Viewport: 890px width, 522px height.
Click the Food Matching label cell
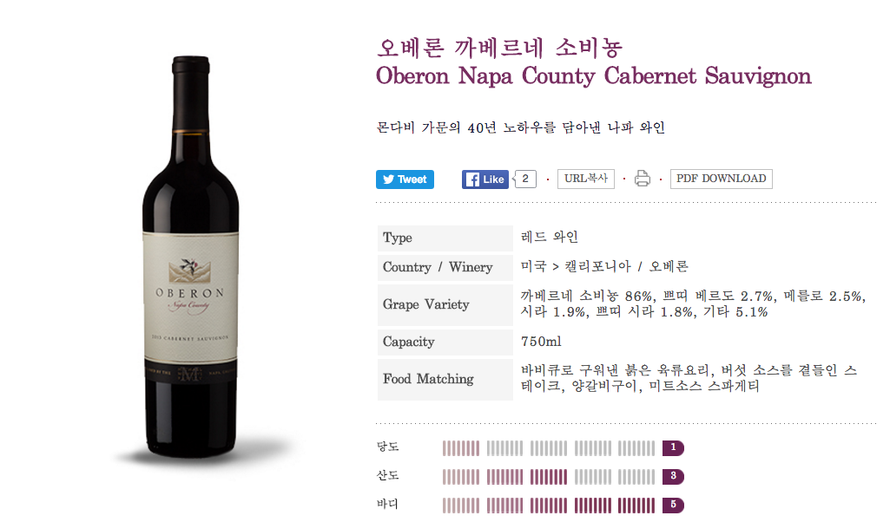coord(445,379)
